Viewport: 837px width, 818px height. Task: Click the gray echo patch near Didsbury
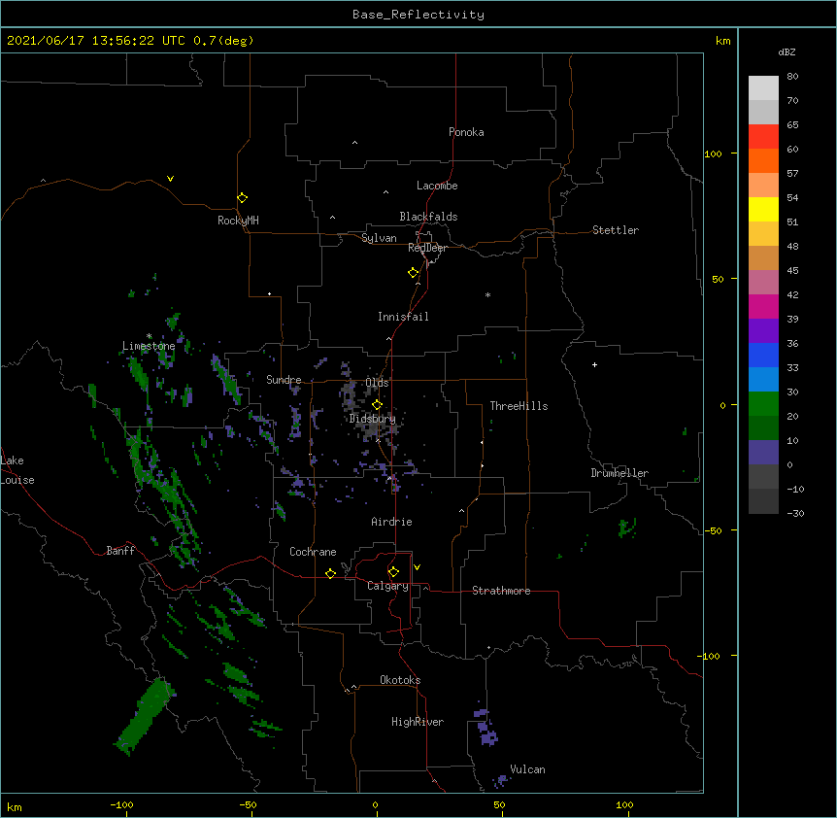coord(374,429)
